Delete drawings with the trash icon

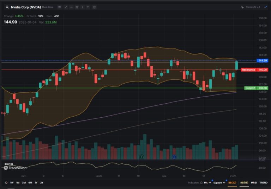(94, 7)
